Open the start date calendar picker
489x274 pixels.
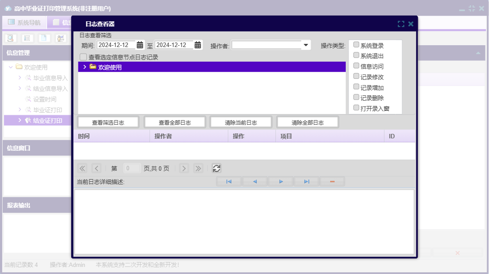140,45
